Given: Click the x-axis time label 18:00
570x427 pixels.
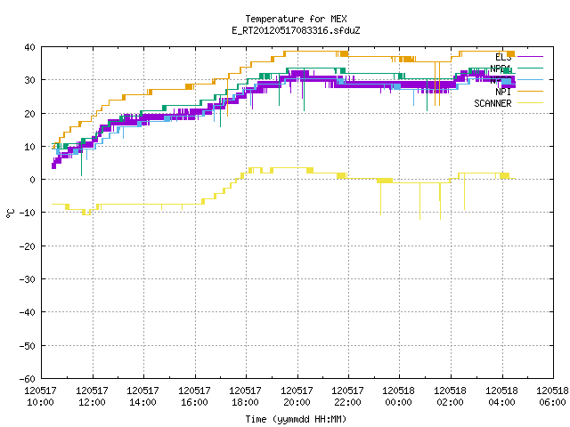Looking at the screenshot, I should 246,402.
